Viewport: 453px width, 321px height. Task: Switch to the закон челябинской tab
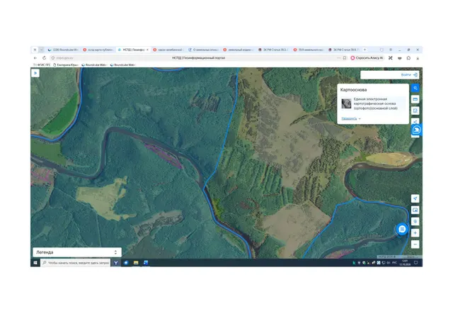pyautogui.click(x=168, y=50)
